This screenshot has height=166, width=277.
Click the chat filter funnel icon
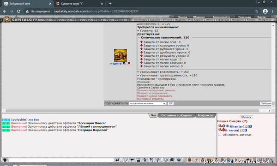(132, 160)
